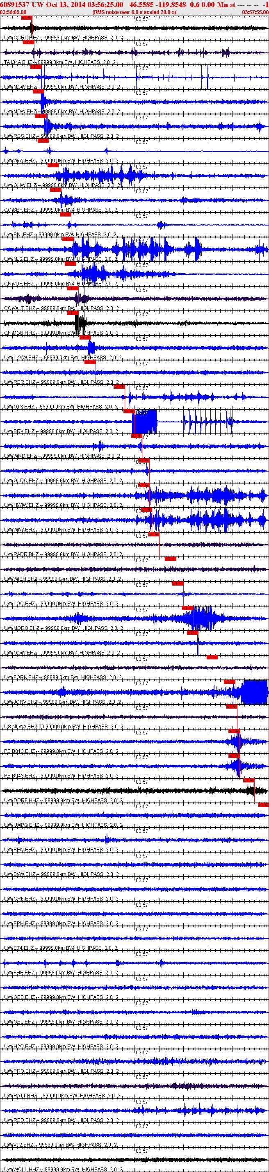
Task: Click the saturated blue burst on JORV trace
Action: tap(255, 692)
